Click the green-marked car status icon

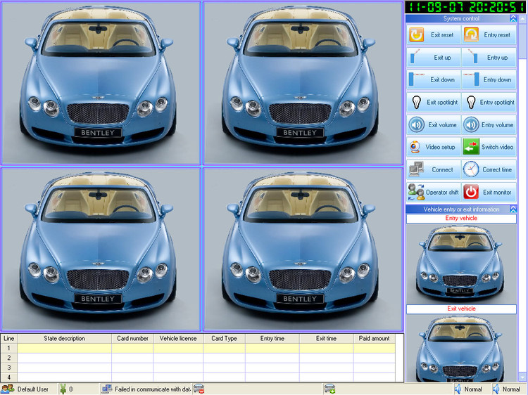[329, 389]
